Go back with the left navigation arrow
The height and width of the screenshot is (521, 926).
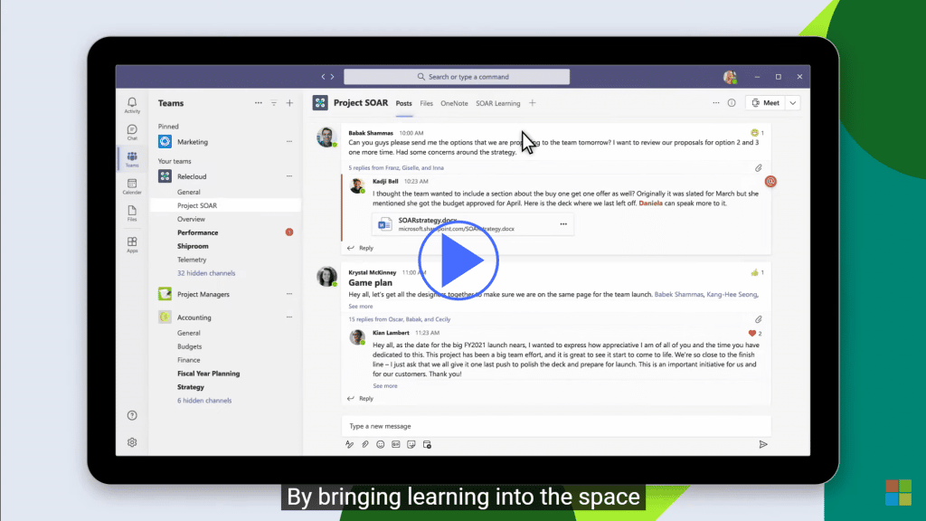click(x=323, y=77)
